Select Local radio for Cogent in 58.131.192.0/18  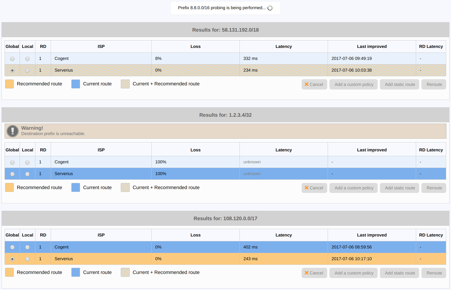coord(27,59)
